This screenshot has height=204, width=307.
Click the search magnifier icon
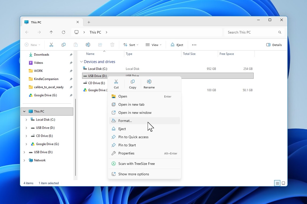[x=280, y=32]
